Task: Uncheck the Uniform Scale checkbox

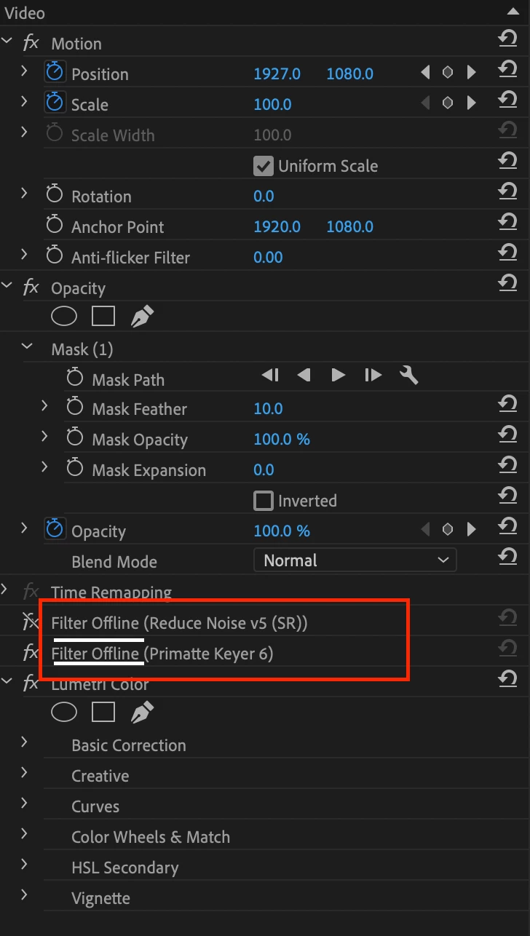Action: point(263,166)
